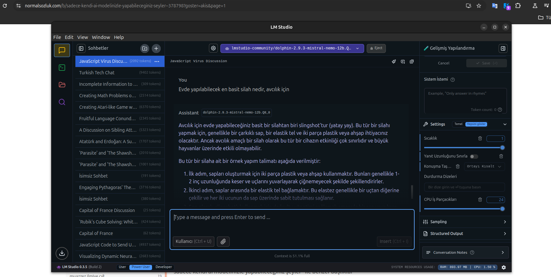Open the Ortayı Kısalt overflow dropdown
The width and height of the screenshot is (551, 277).
[484, 166]
